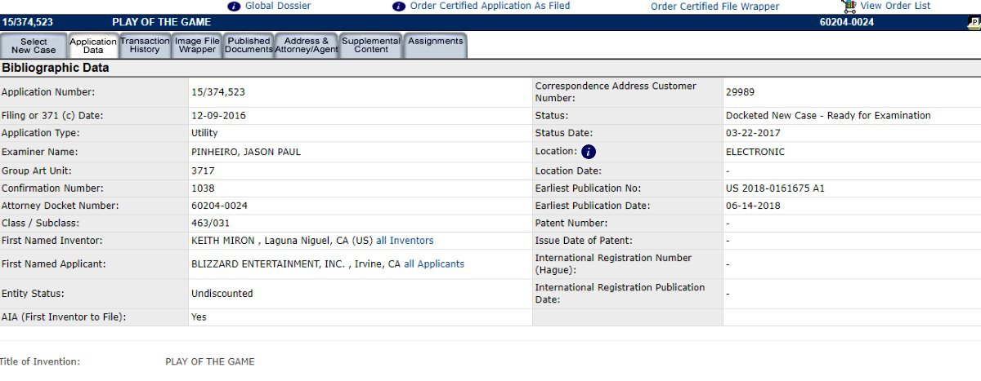Open Order Certified File Wrapper link

[714, 7]
